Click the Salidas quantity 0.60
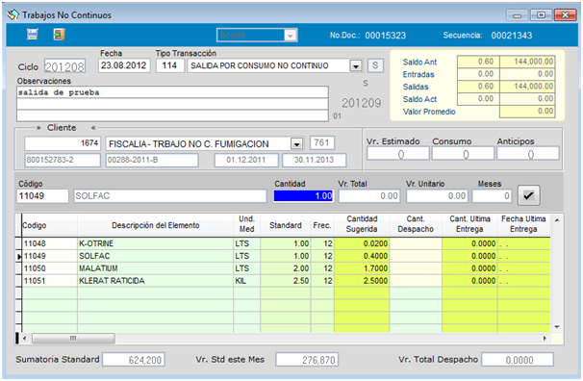Image resolution: width=583 pixels, height=381 pixels. pos(478,87)
